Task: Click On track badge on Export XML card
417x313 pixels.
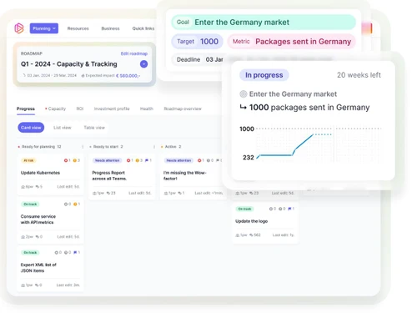Action: tap(30, 253)
